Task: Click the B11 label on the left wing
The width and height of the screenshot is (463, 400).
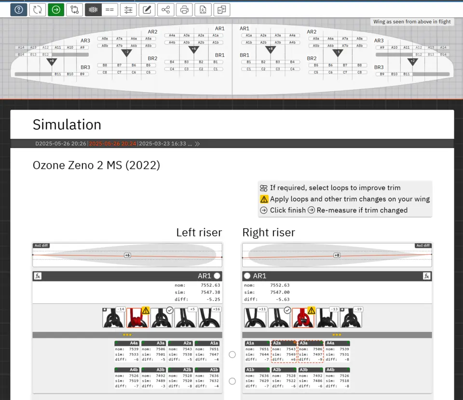Action: [58, 74]
